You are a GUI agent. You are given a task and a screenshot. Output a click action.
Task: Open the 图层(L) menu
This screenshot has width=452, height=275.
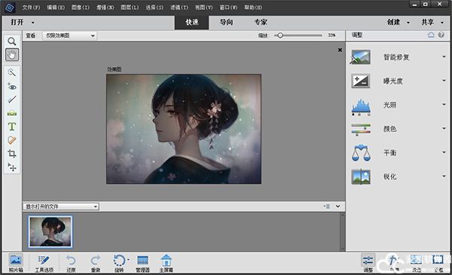tap(130, 8)
